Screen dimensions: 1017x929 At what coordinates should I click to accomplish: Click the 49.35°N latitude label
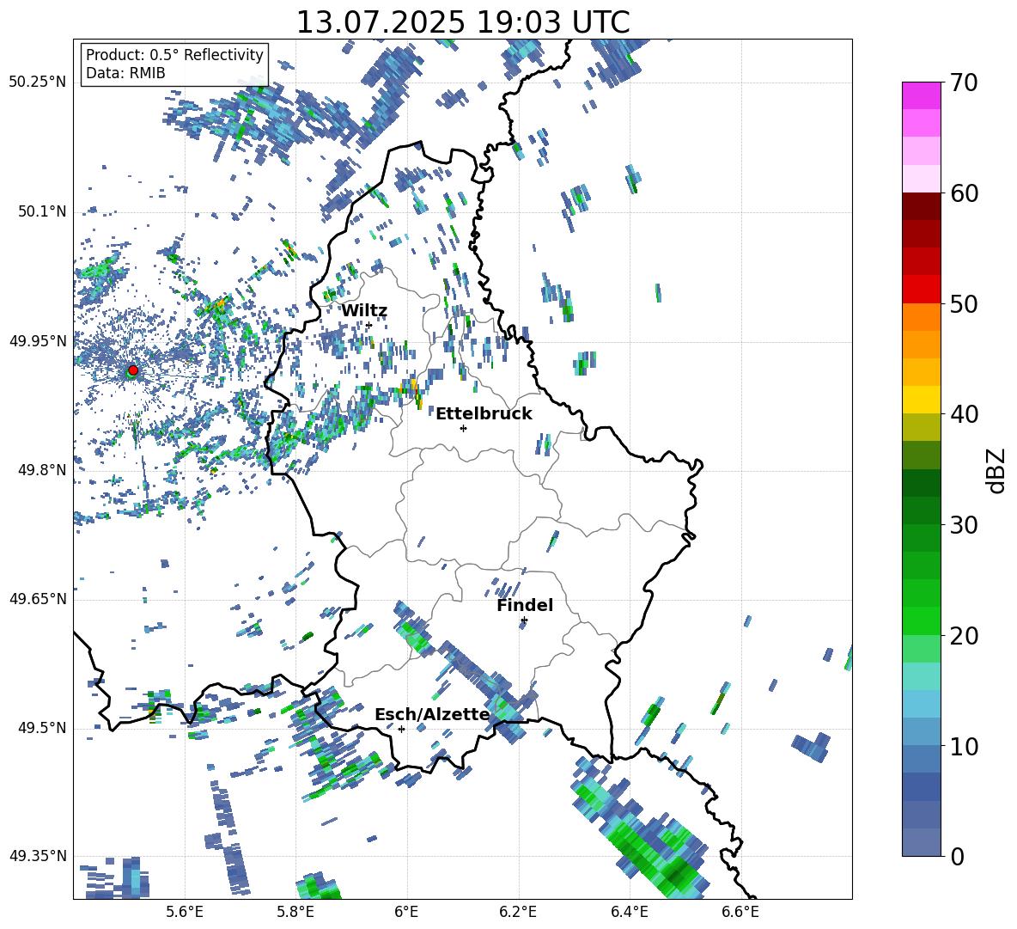tap(38, 856)
